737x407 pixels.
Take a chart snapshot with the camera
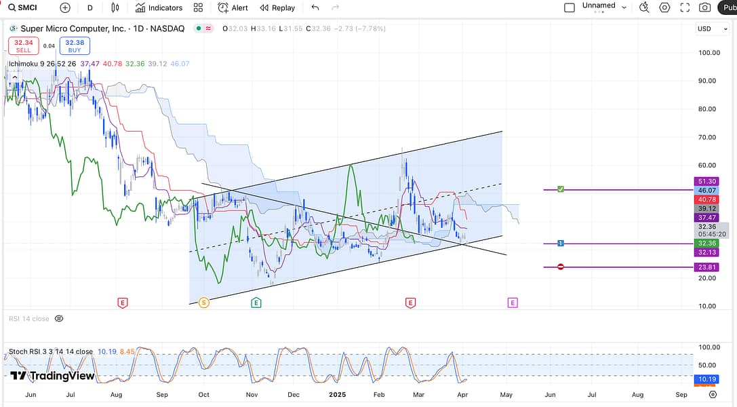point(705,8)
